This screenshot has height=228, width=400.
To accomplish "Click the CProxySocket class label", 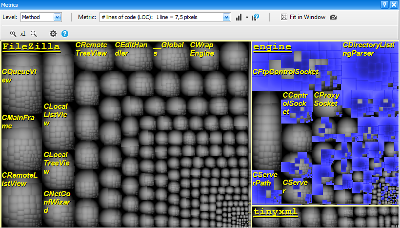I will click(x=327, y=99).
